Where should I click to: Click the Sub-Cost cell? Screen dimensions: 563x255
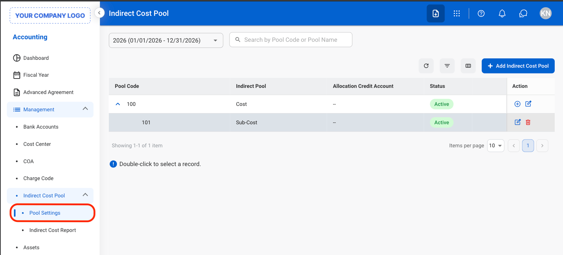pyautogui.click(x=247, y=122)
